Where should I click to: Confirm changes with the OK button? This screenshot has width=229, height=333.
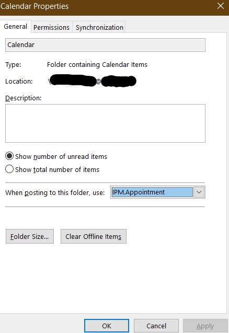(x=107, y=326)
